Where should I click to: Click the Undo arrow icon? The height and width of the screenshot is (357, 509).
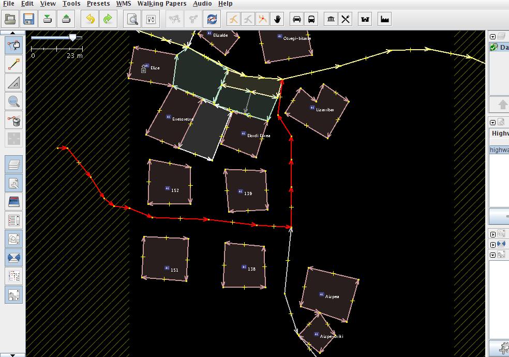tap(90, 19)
